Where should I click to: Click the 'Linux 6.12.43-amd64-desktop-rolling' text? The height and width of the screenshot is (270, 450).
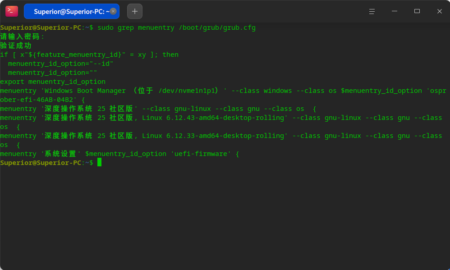pyautogui.click(x=213, y=118)
